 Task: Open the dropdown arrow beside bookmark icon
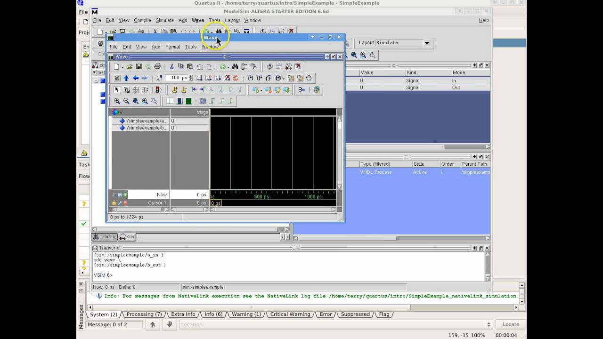(261, 90)
